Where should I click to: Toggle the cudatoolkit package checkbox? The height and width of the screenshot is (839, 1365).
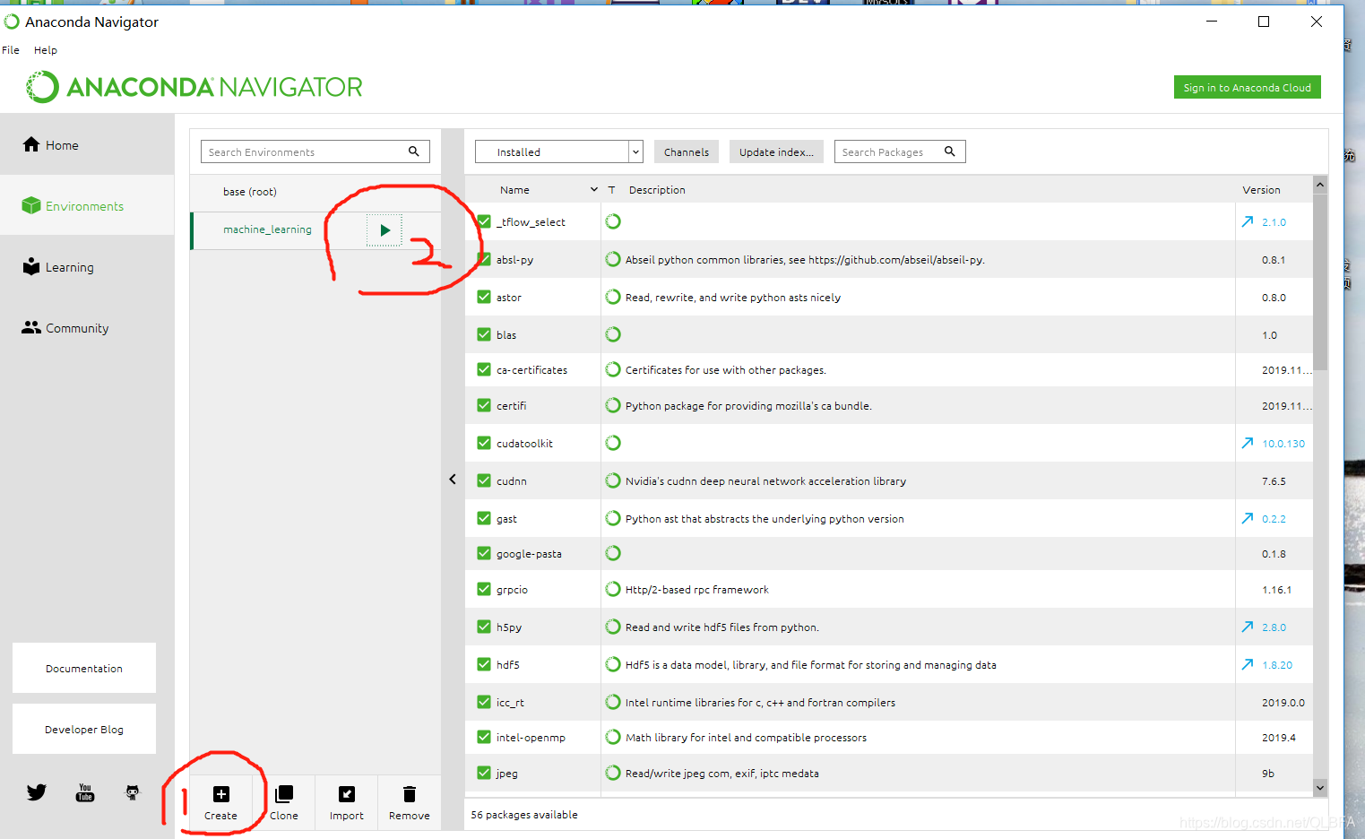pyautogui.click(x=484, y=443)
